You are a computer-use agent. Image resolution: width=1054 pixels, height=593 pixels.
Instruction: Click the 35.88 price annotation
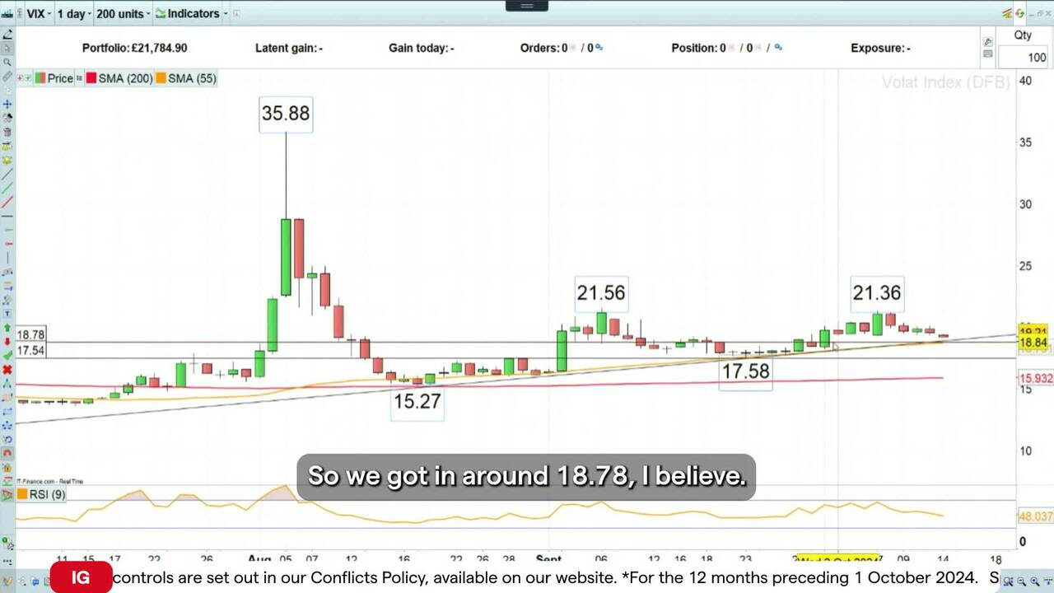pyautogui.click(x=286, y=114)
